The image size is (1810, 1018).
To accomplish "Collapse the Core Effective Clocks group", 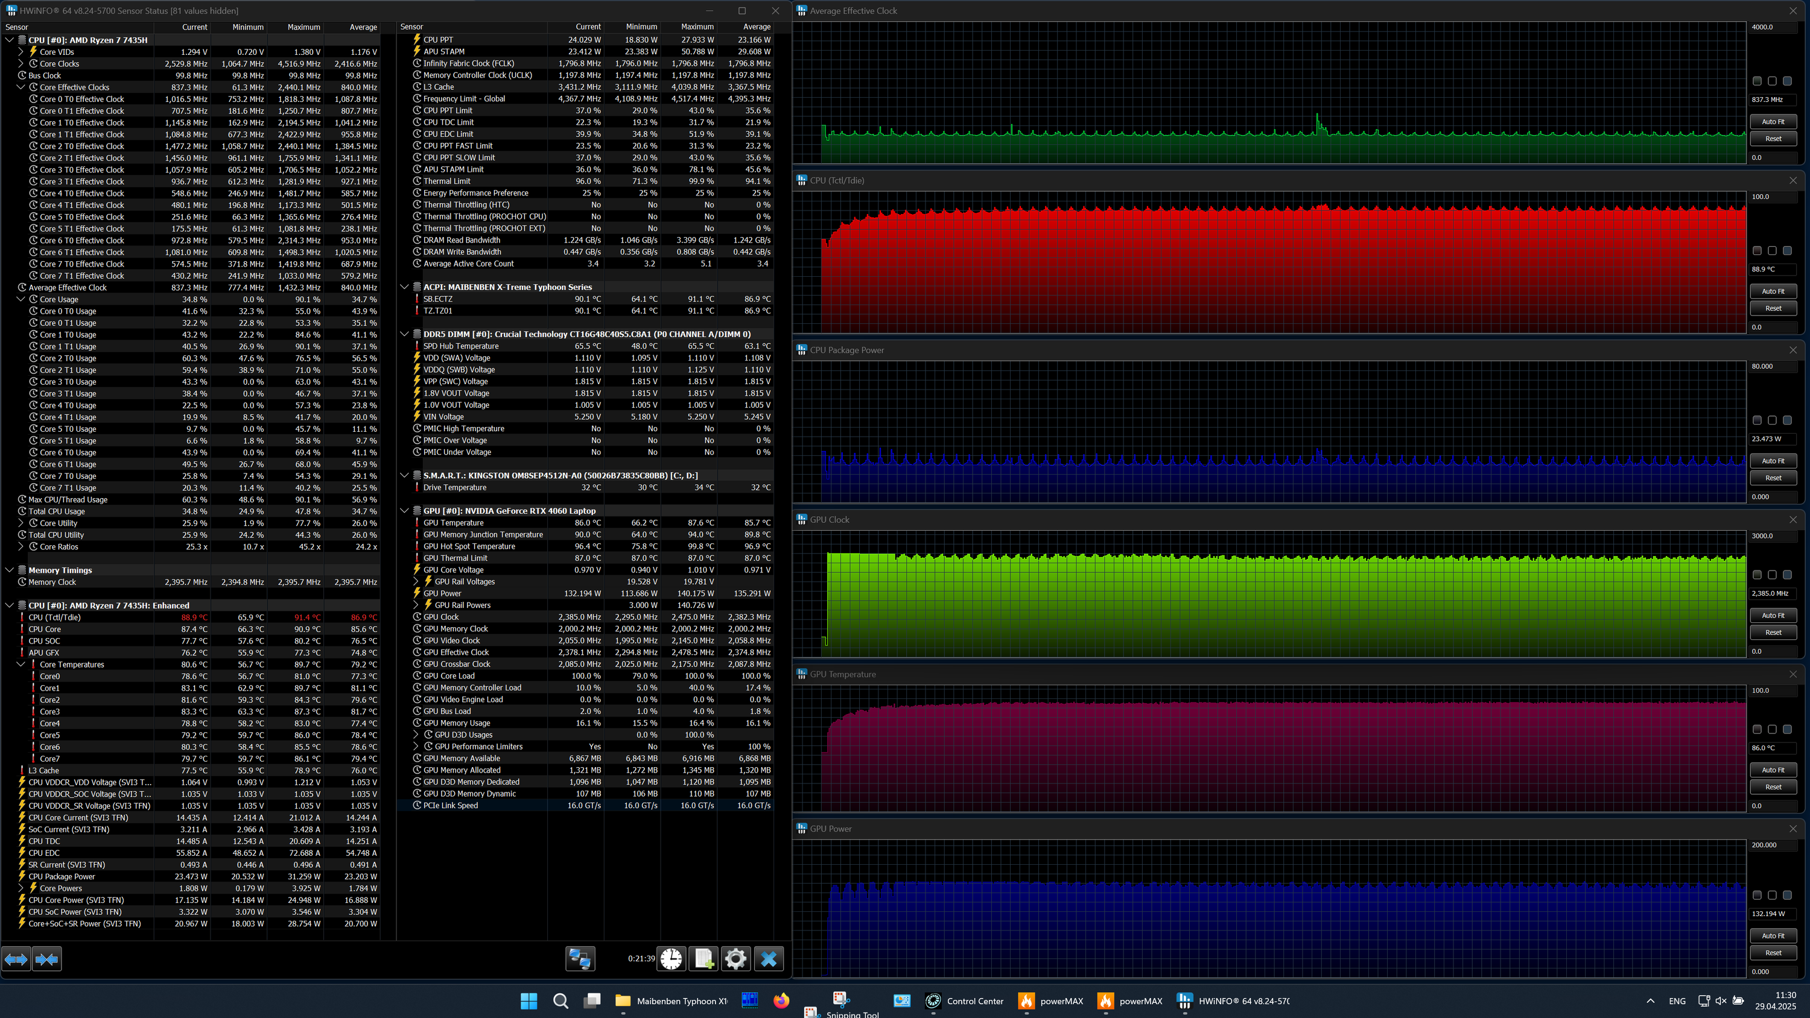I will point(21,87).
